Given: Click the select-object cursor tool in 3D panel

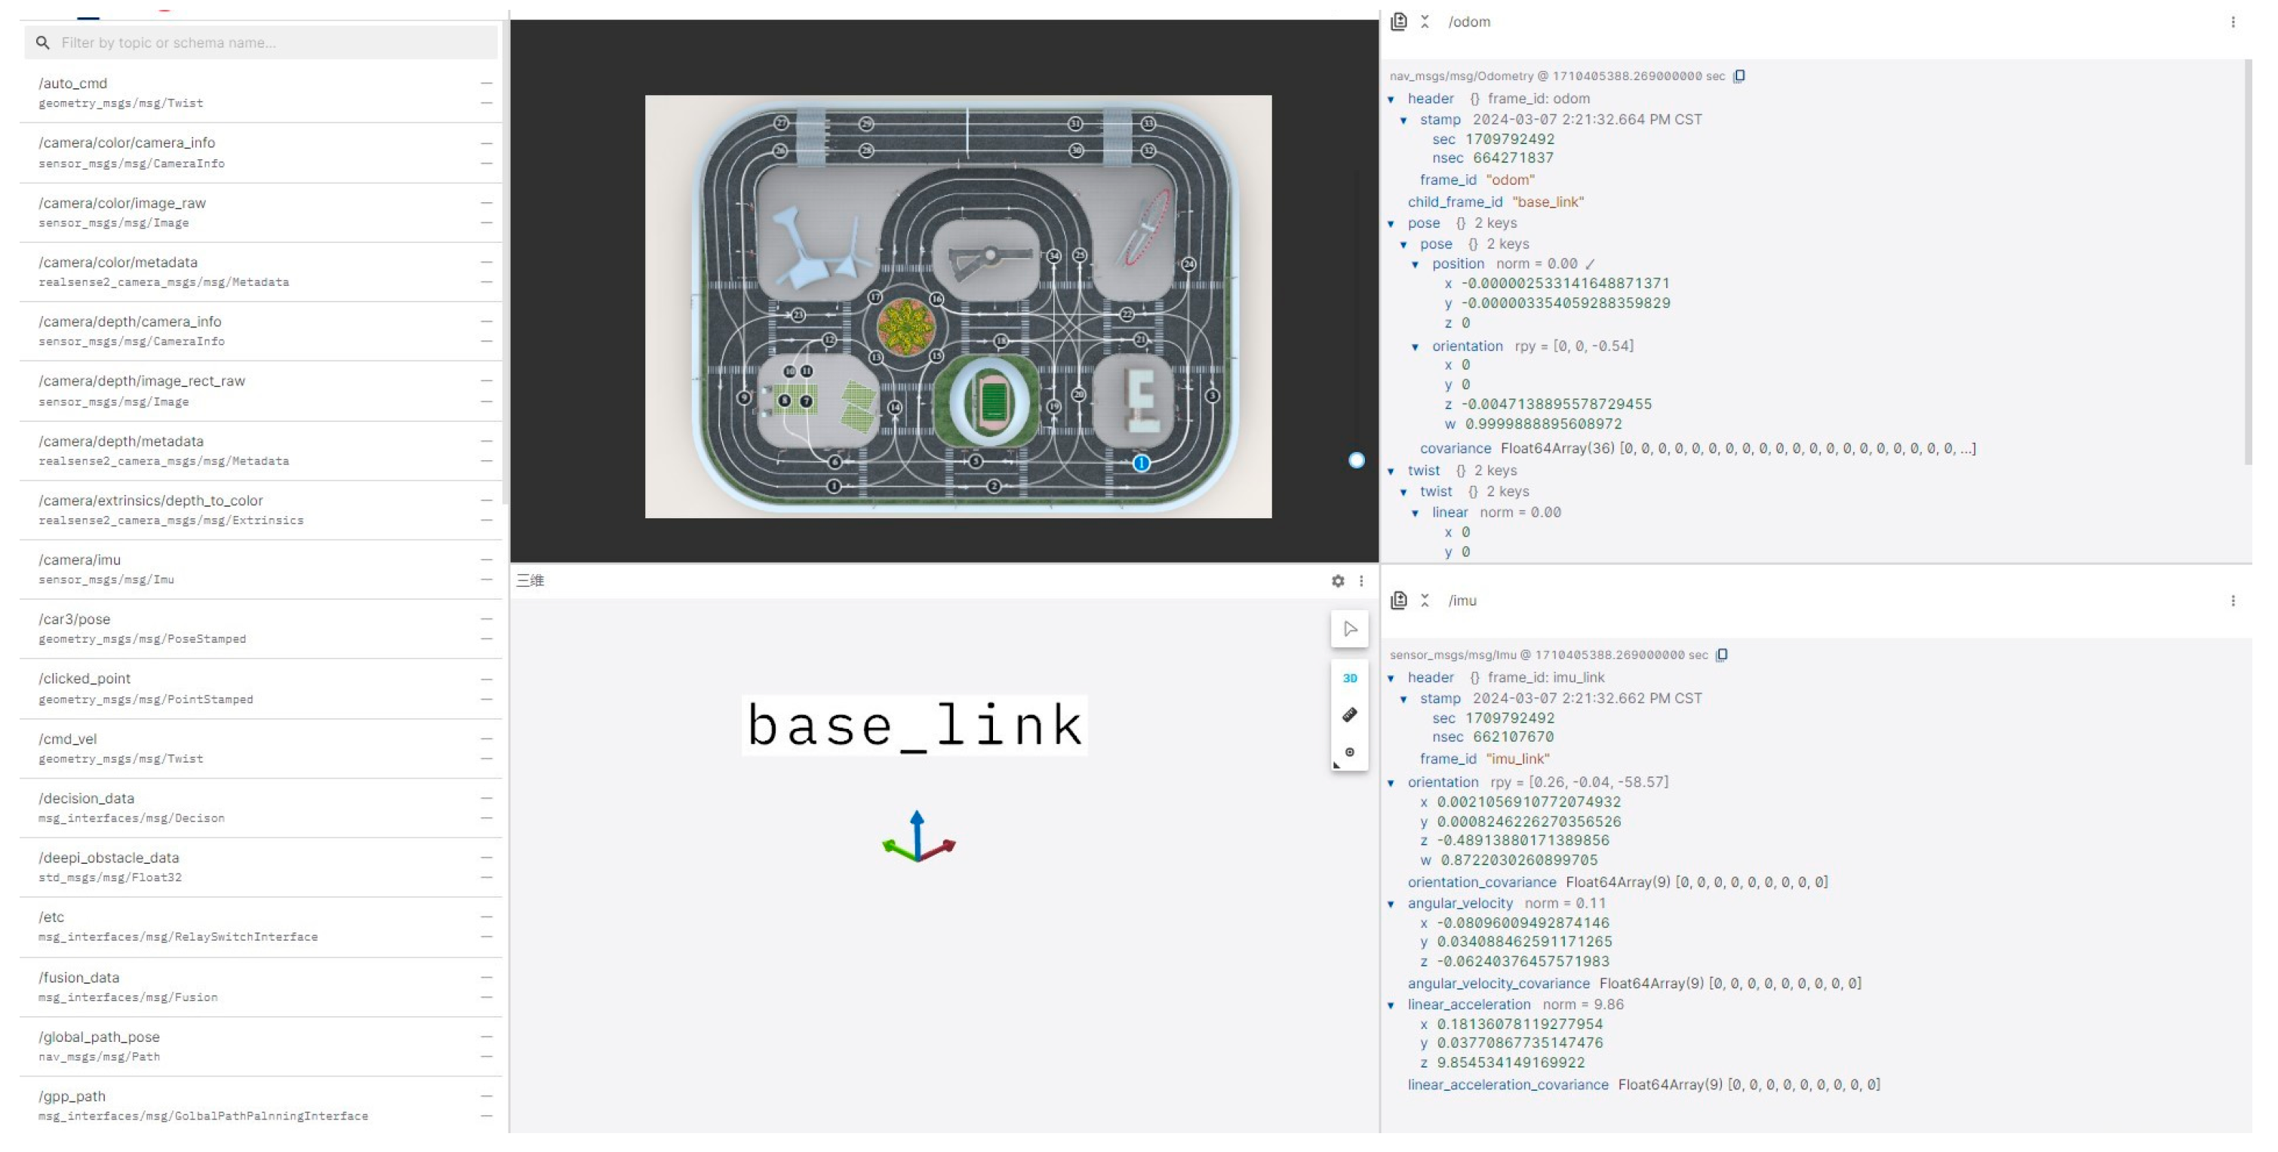Looking at the screenshot, I should coord(1349,628).
